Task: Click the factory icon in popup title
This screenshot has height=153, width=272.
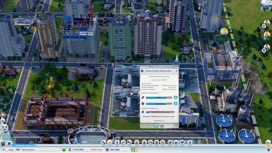Action: coord(142,71)
